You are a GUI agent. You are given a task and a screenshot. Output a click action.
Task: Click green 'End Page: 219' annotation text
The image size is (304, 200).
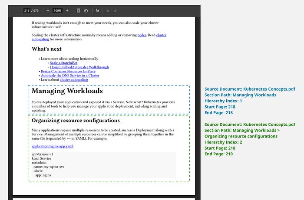218,154
